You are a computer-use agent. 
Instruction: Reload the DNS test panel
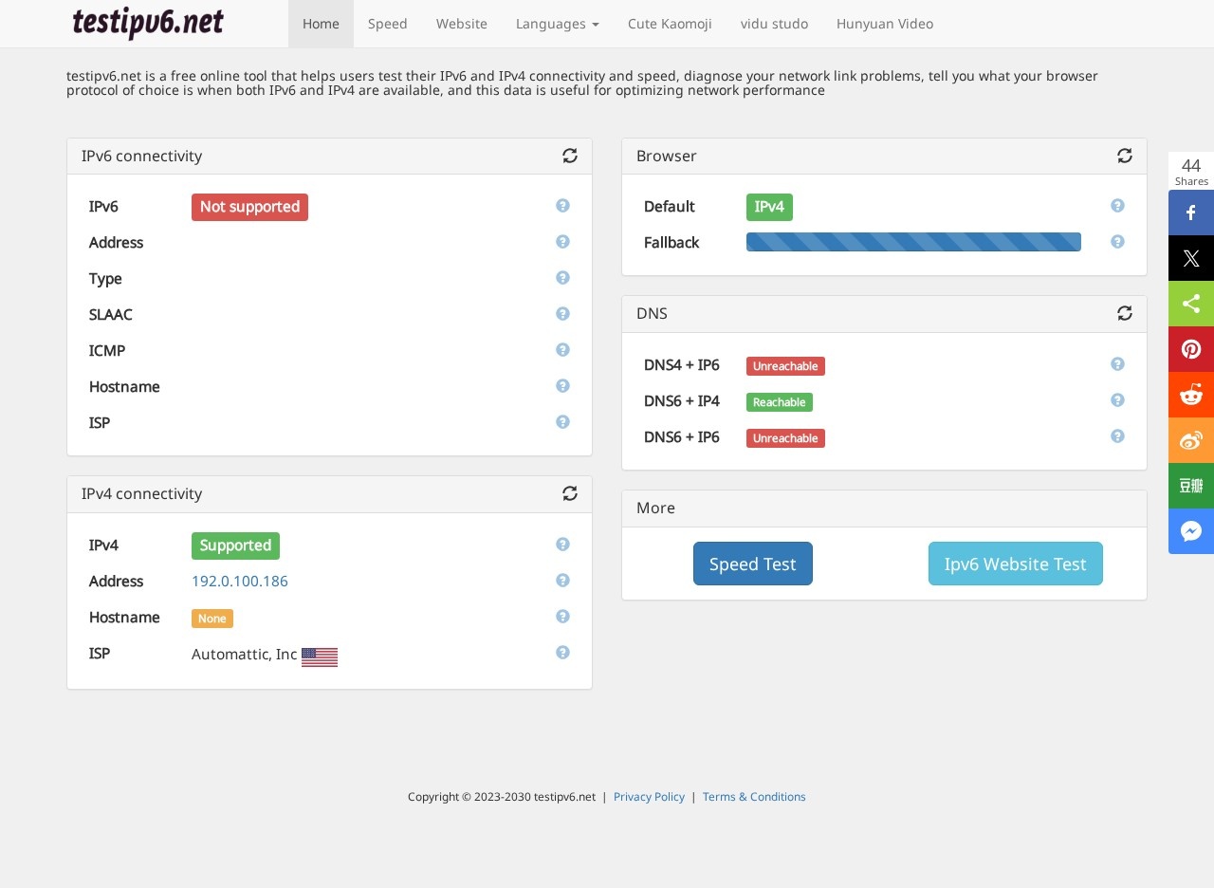coord(1125,313)
